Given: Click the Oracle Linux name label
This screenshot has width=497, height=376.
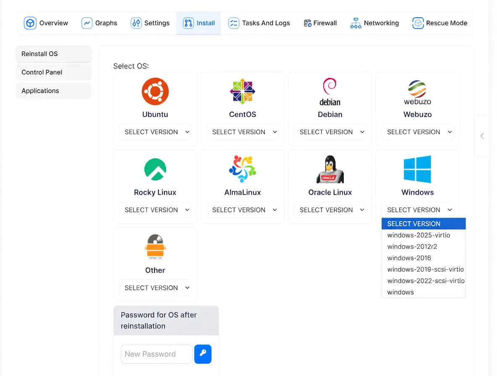Looking at the screenshot, I should click(x=330, y=192).
